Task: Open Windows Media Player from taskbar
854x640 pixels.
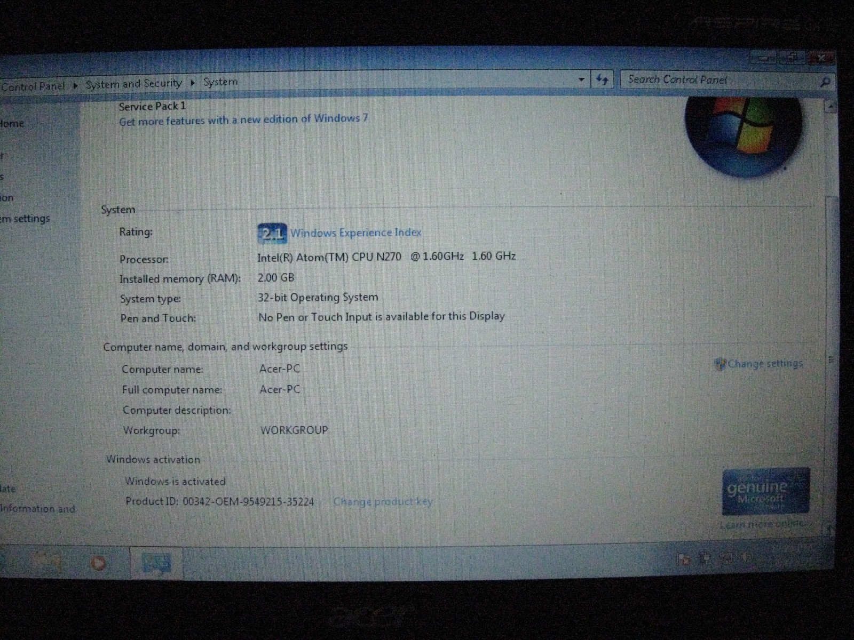Action: click(x=98, y=563)
